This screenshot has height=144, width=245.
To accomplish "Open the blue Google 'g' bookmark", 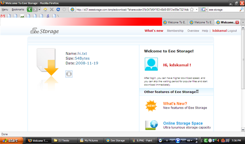I will 48,16.
